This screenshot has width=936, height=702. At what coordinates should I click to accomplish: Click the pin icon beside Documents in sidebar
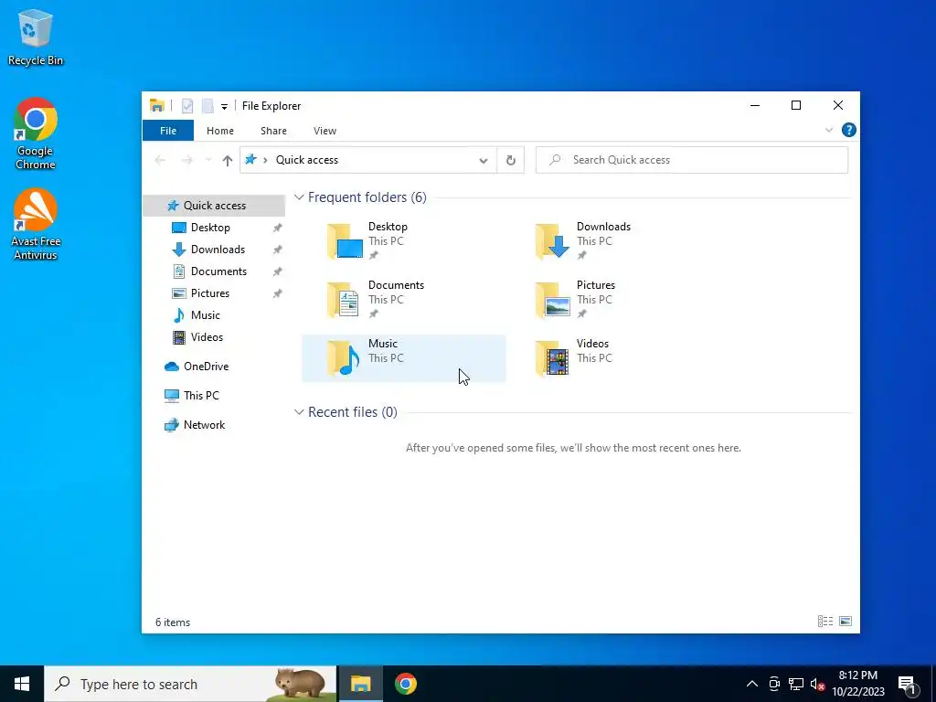[278, 271]
